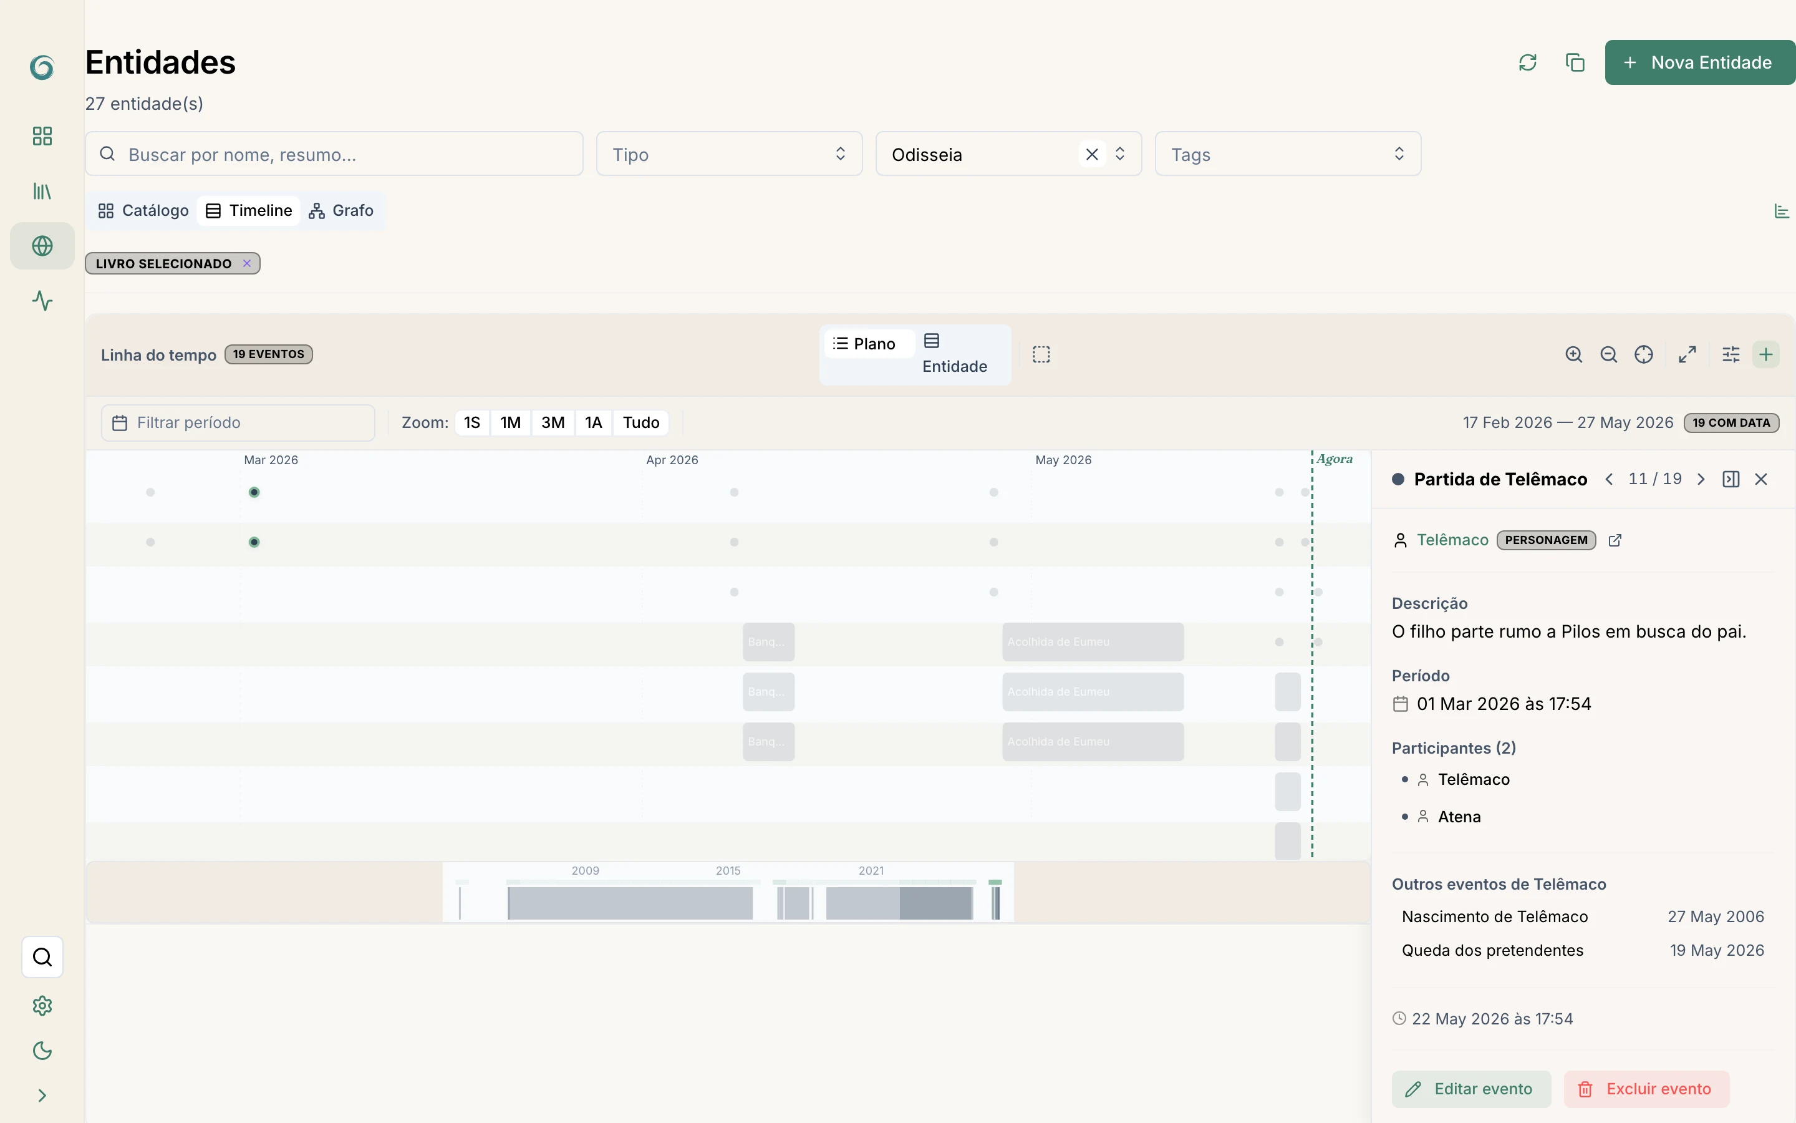Click the Telêmaco participant entry
This screenshot has height=1123, width=1796.
click(1473, 779)
